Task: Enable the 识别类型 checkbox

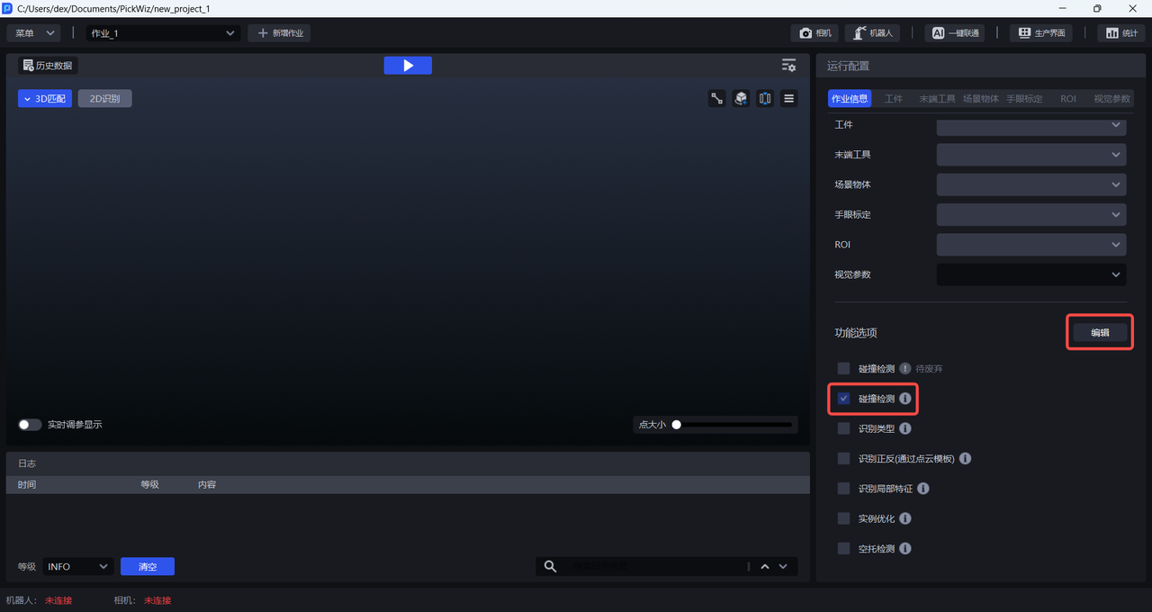Action: (x=843, y=428)
